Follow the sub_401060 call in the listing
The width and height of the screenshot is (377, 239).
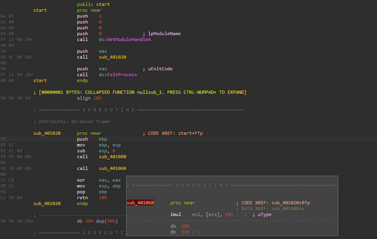tap(113, 168)
